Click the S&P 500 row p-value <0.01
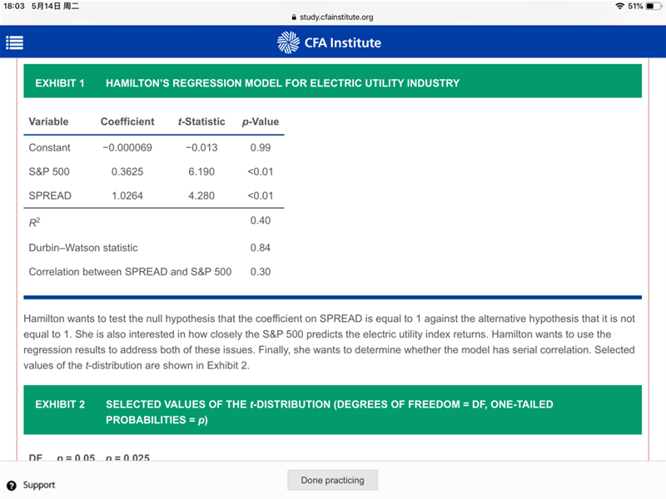666x499 pixels. [x=261, y=172]
